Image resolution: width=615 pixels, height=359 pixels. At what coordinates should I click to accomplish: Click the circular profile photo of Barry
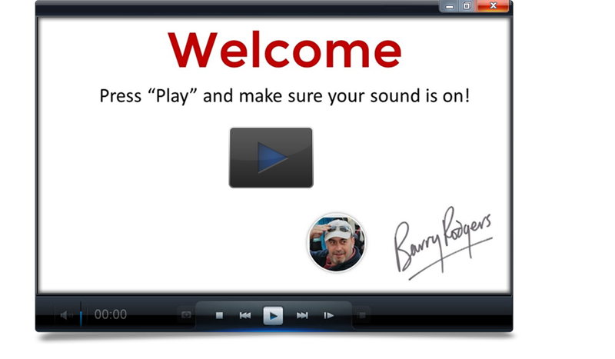coord(336,242)
